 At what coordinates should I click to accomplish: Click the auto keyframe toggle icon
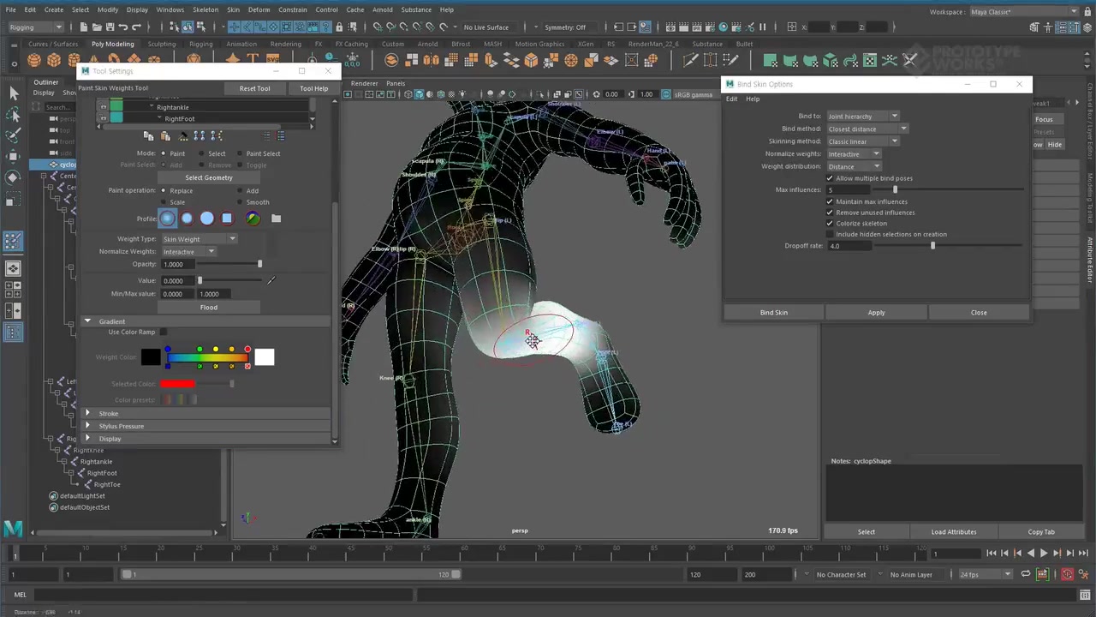tap(1068, 574)
